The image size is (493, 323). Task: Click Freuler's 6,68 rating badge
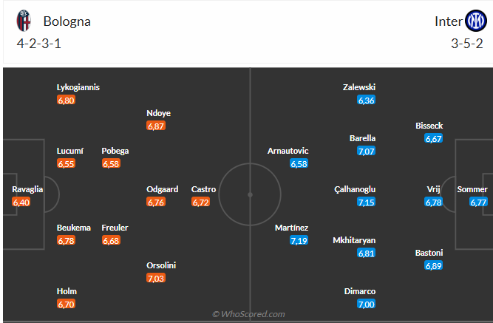pos(111,240)
